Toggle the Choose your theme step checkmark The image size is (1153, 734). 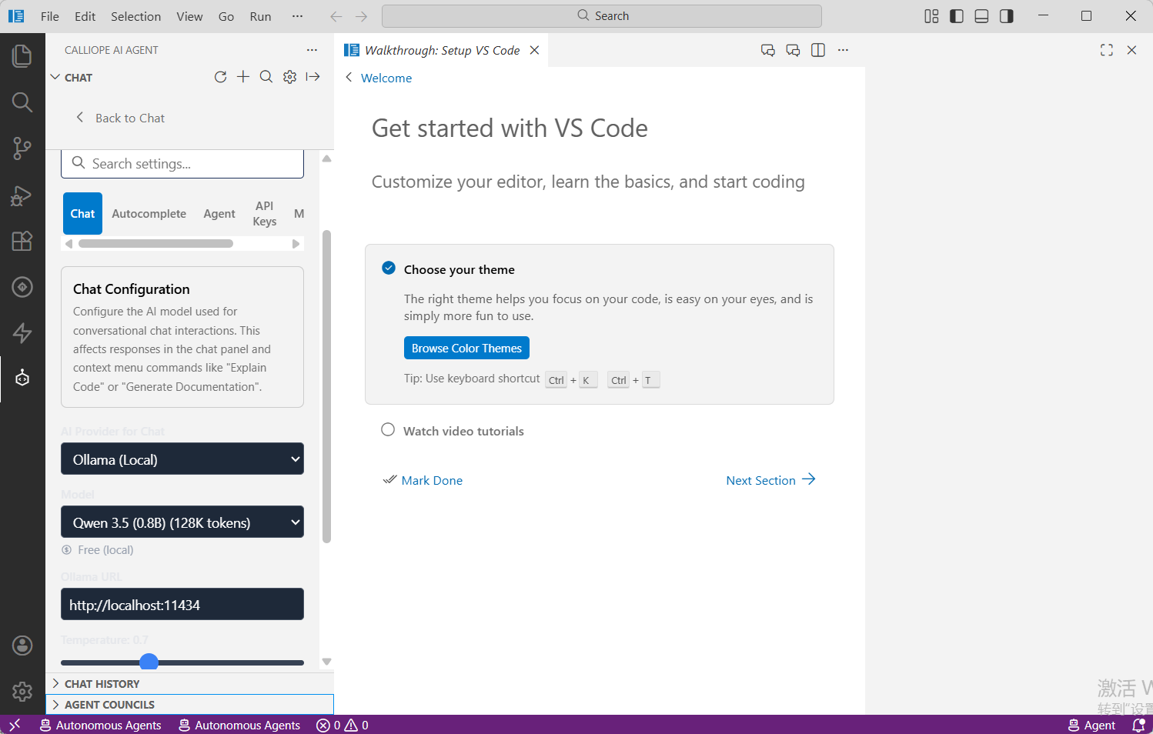(x=389, y=269)
